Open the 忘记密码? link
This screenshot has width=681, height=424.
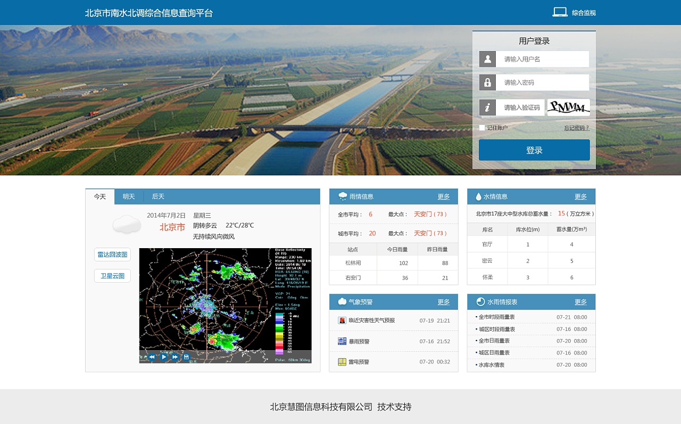(x=577, y=128)
